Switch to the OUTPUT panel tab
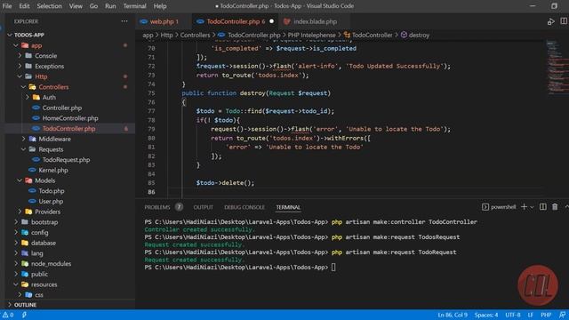 (204, 207)
